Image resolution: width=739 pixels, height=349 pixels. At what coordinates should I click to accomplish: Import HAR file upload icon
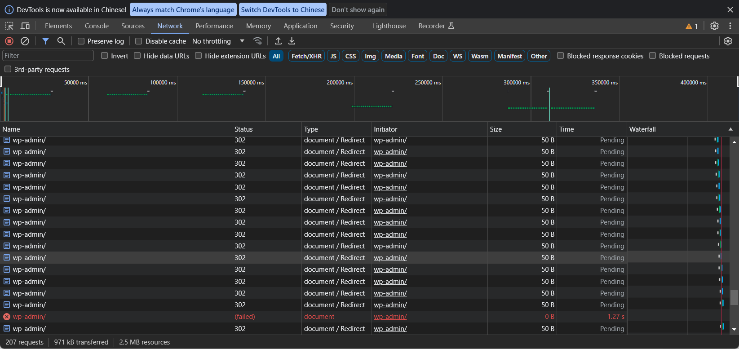[x=279, y=41]
